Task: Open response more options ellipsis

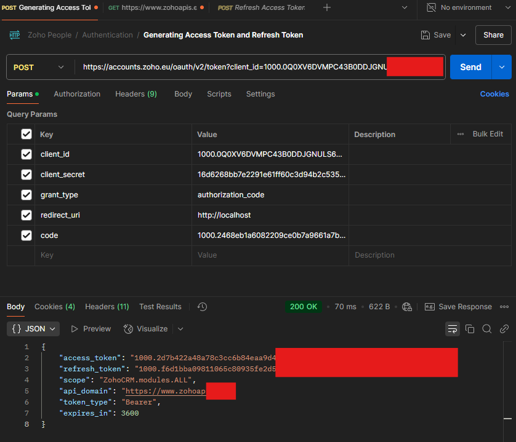Action: pyautogui.click(x=504, y=307)
